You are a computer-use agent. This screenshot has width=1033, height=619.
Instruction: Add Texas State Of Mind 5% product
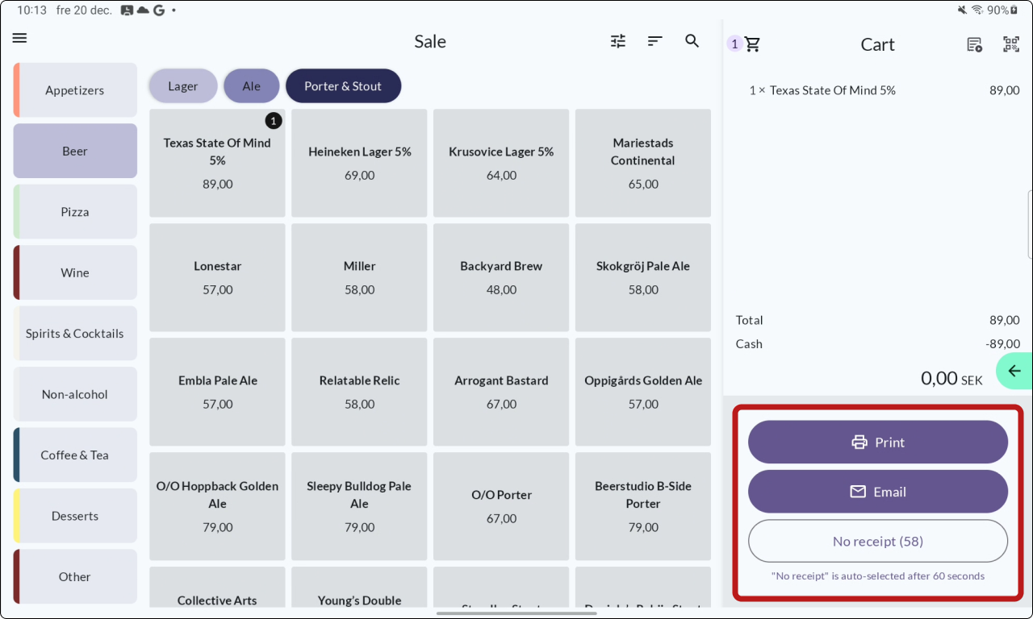(x=217, y=163)
